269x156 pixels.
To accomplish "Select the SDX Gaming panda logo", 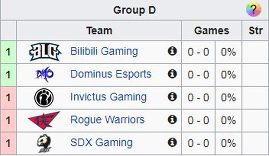I will point(44,143).
